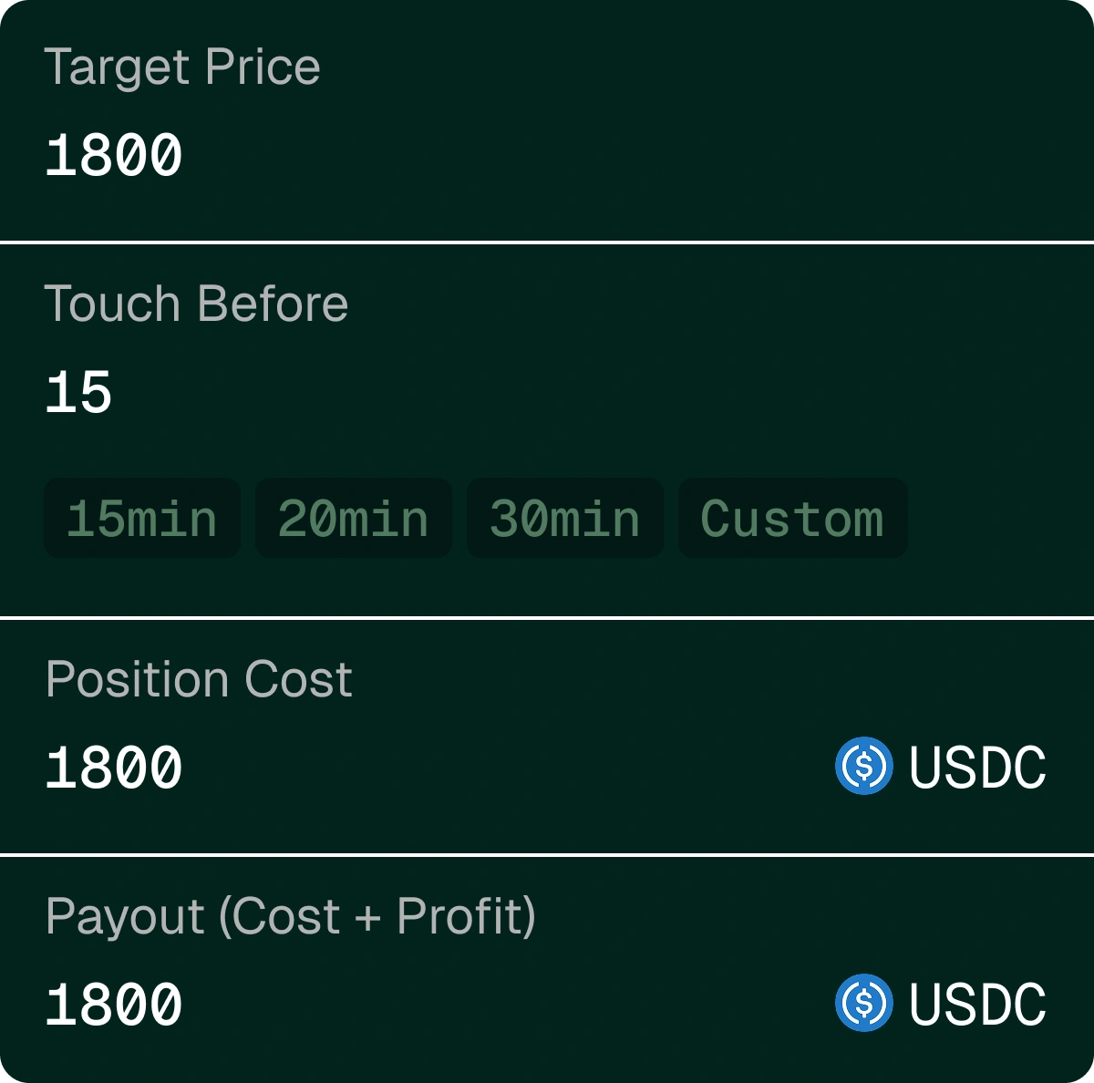Screen dimensions: 1094x1083
Task: Click the Payout amount value 1800
Action: click(114, 1004)
